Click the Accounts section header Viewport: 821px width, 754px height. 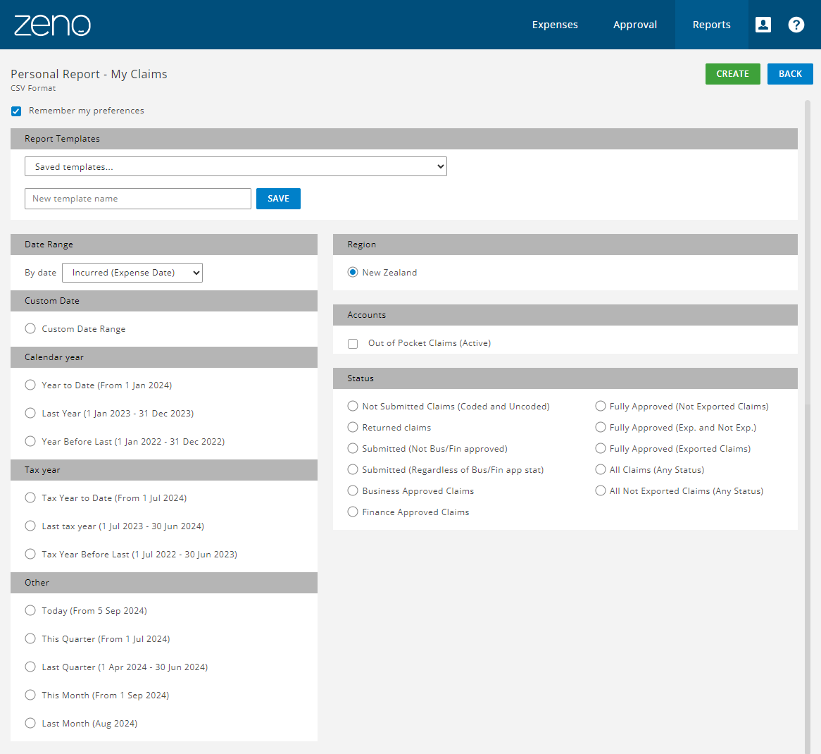click(565, 315)
